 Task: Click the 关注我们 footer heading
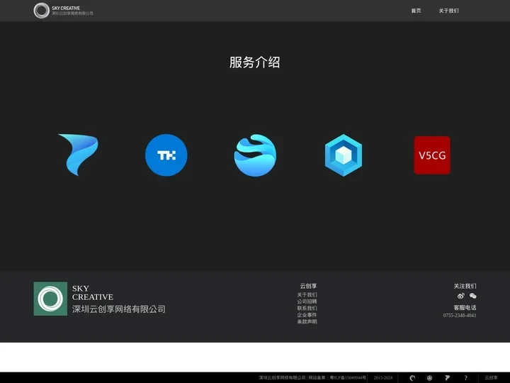click(465, 286)
